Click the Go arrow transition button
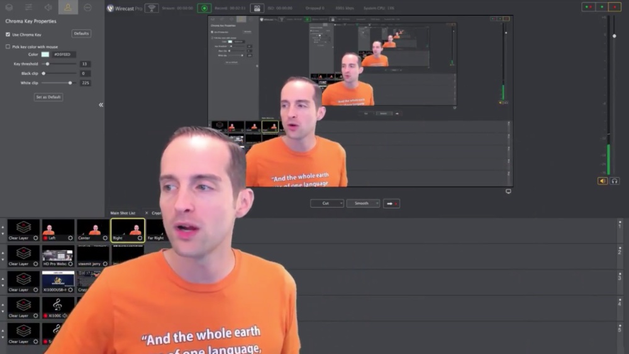This screenshot has width=629, height=354. [x=391, y=204]
